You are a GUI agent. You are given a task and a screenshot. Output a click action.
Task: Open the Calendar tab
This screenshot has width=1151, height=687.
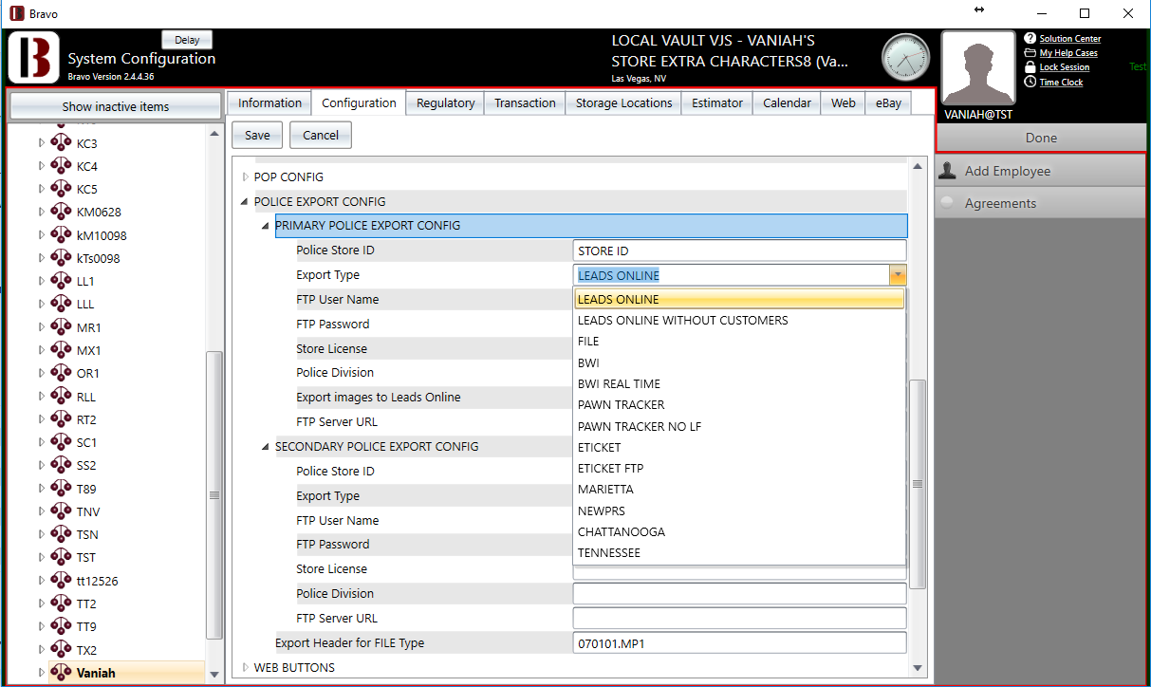(787, 102)
